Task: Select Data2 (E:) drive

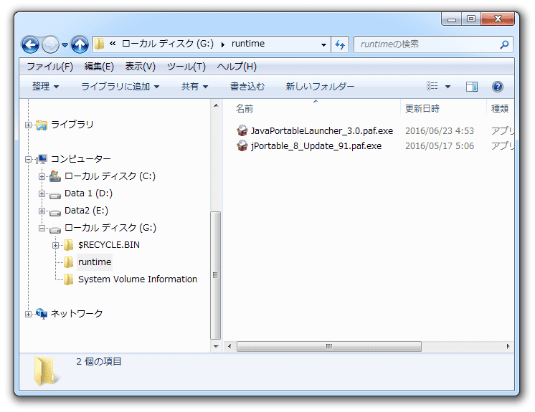Action: (86, 211)
